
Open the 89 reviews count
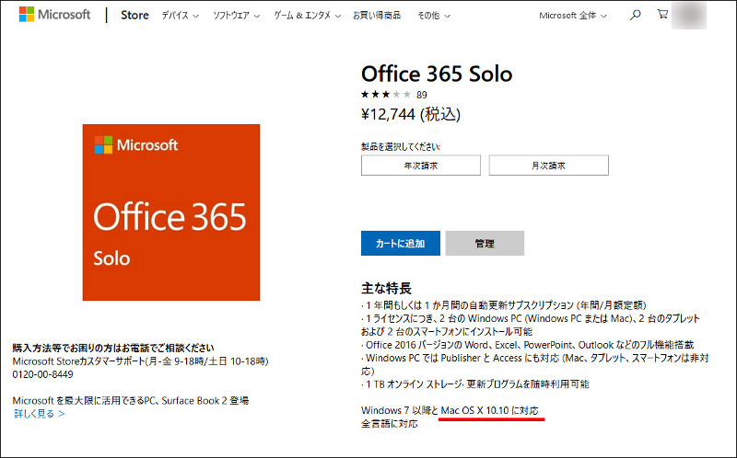pos(422,95)
